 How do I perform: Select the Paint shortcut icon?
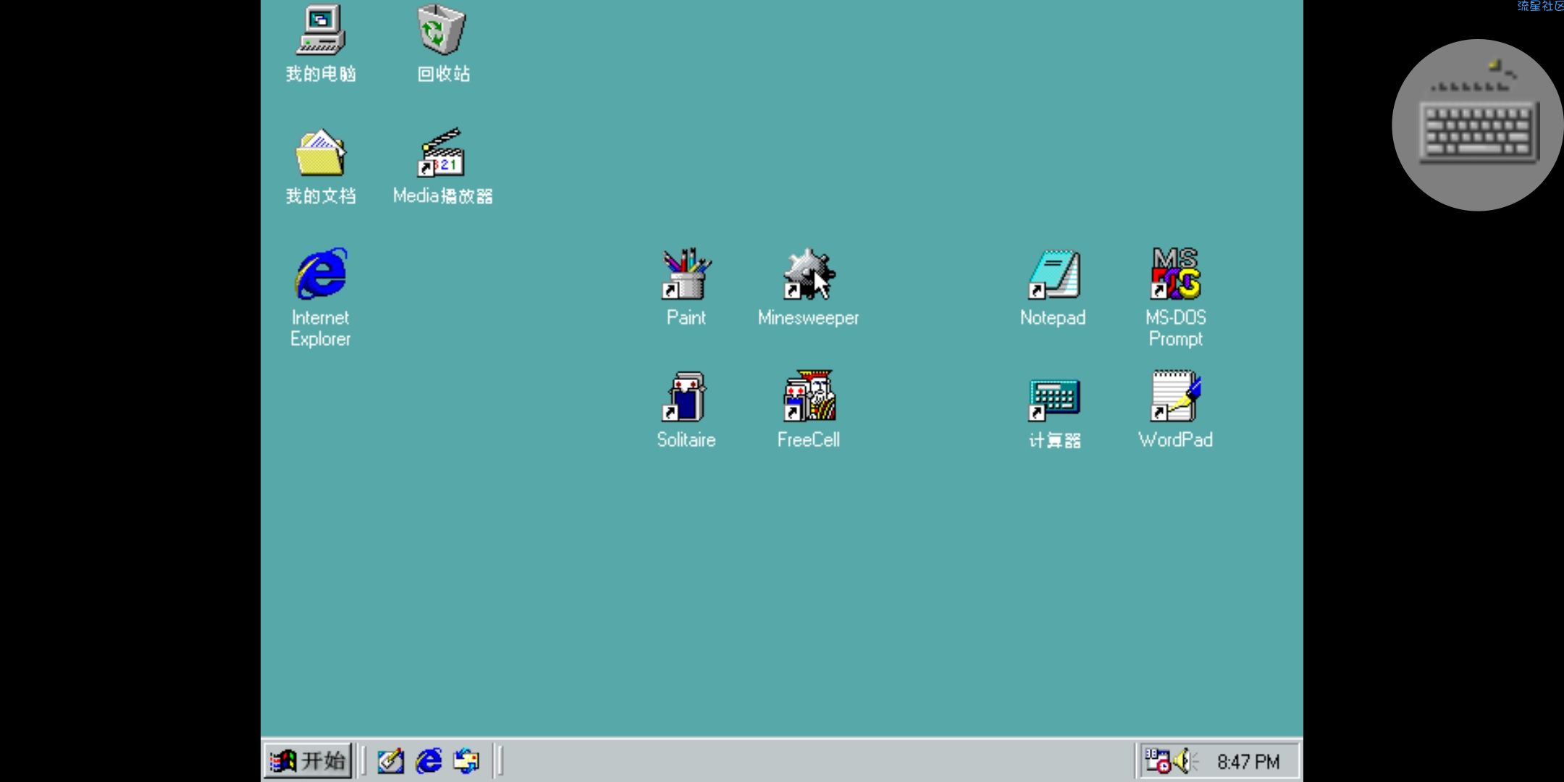tap(686, 274)
